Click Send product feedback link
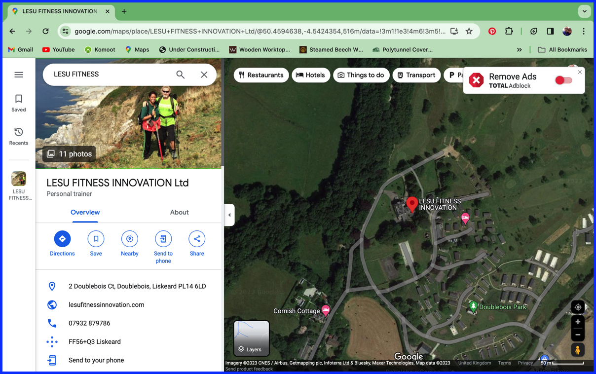596x374 pixels. tap(249, 369)
